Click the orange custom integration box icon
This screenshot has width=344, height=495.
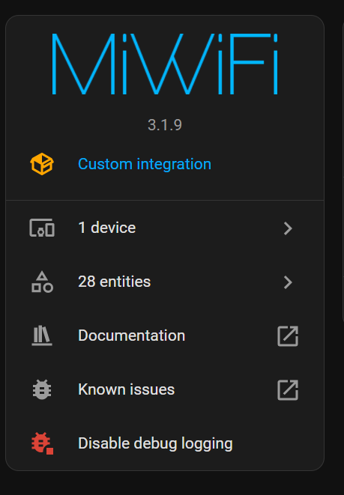tap(42, 164)
